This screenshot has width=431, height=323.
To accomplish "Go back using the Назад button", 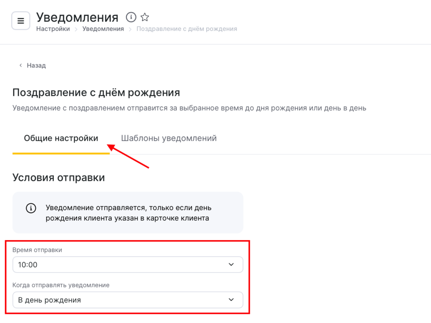I will click(x=36, y=66).
